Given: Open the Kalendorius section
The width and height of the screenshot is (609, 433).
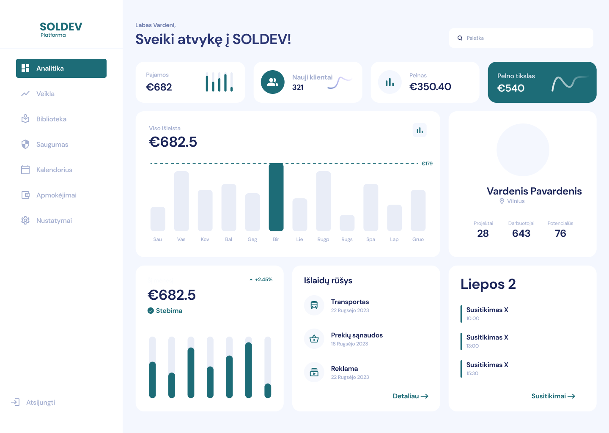Looking at the screenshot, I should click(x=54, y=170).
